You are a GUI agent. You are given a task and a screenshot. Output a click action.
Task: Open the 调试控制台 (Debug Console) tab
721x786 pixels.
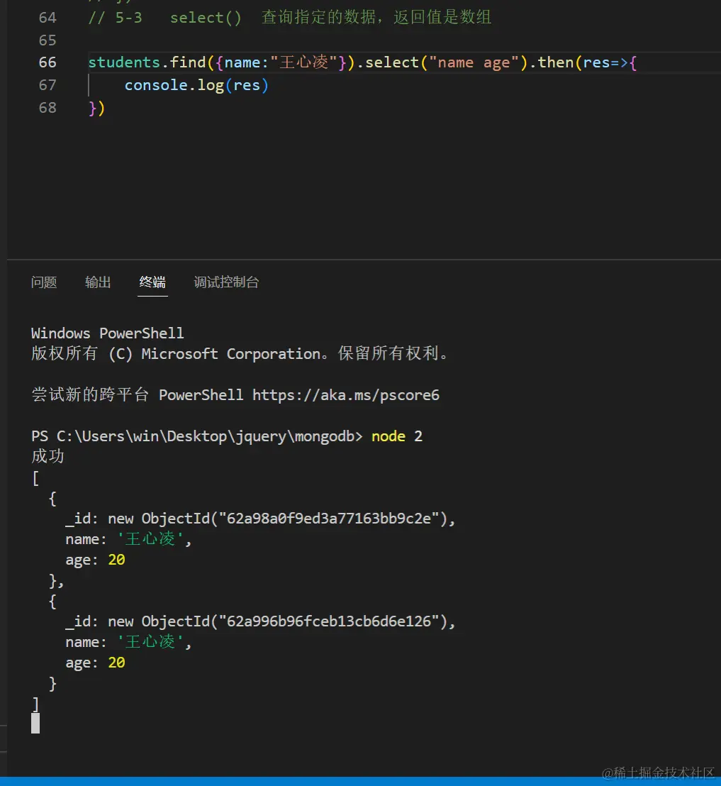tap(226, 282)
